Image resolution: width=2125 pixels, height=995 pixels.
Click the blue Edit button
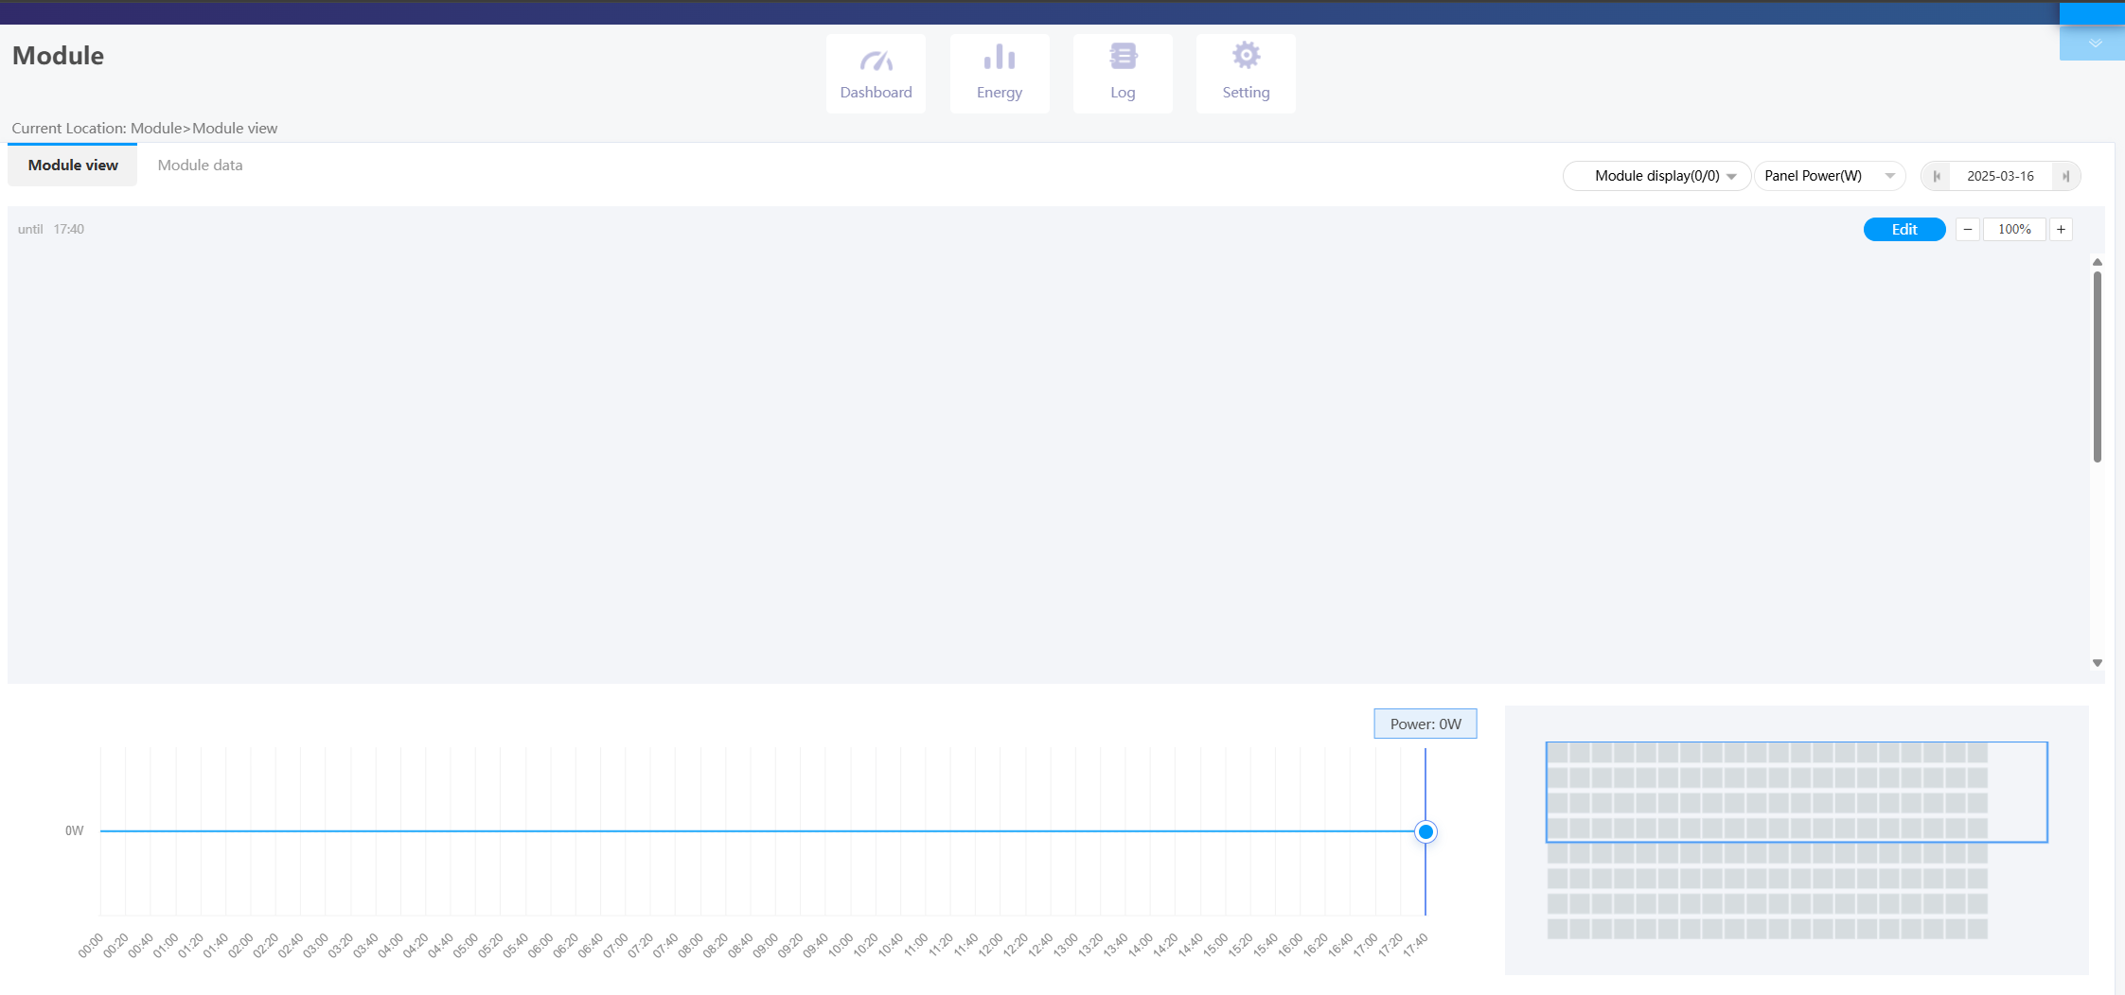click(1904, 230)
